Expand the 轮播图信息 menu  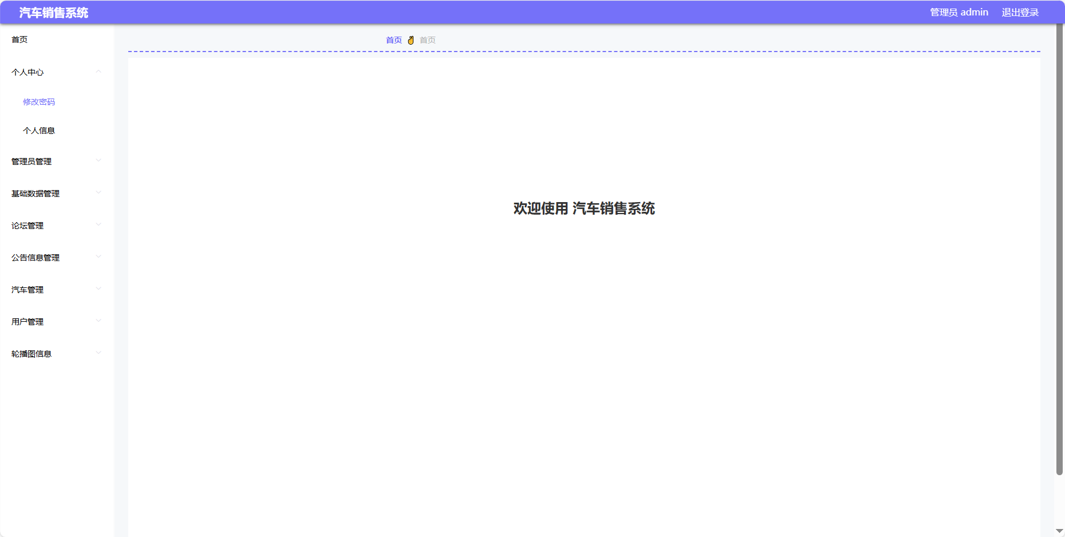coord(57,354)
